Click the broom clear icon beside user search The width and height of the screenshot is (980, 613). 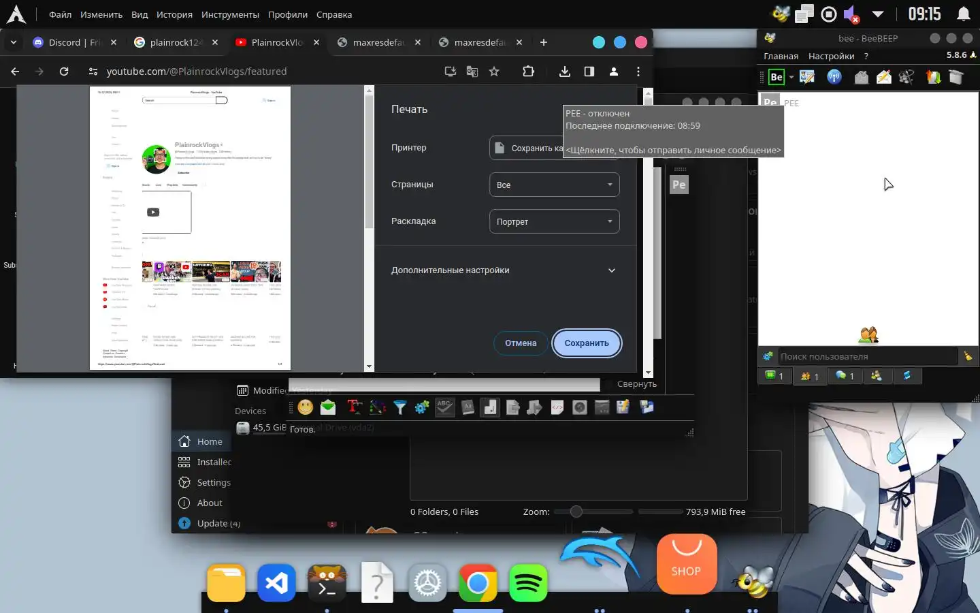pyautogui.click(x=968, y=356)
